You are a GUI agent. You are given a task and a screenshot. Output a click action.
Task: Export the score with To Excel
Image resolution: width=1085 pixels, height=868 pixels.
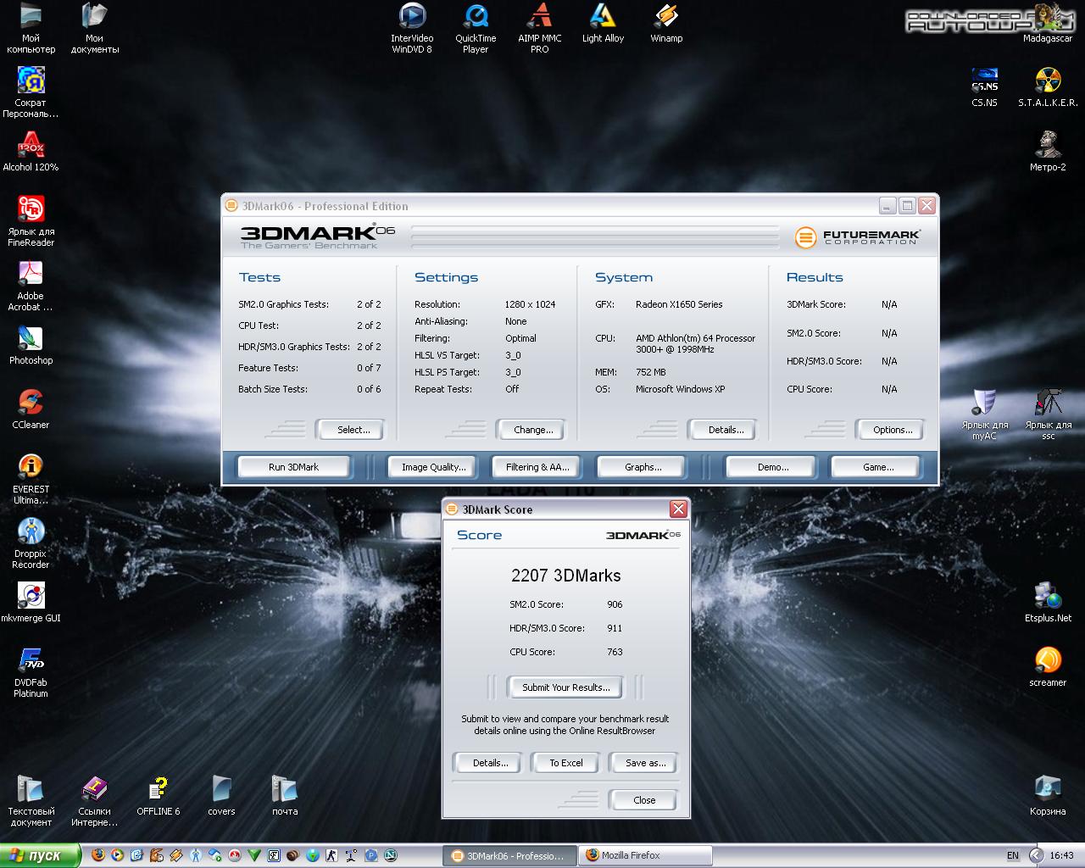coord(565,763)
